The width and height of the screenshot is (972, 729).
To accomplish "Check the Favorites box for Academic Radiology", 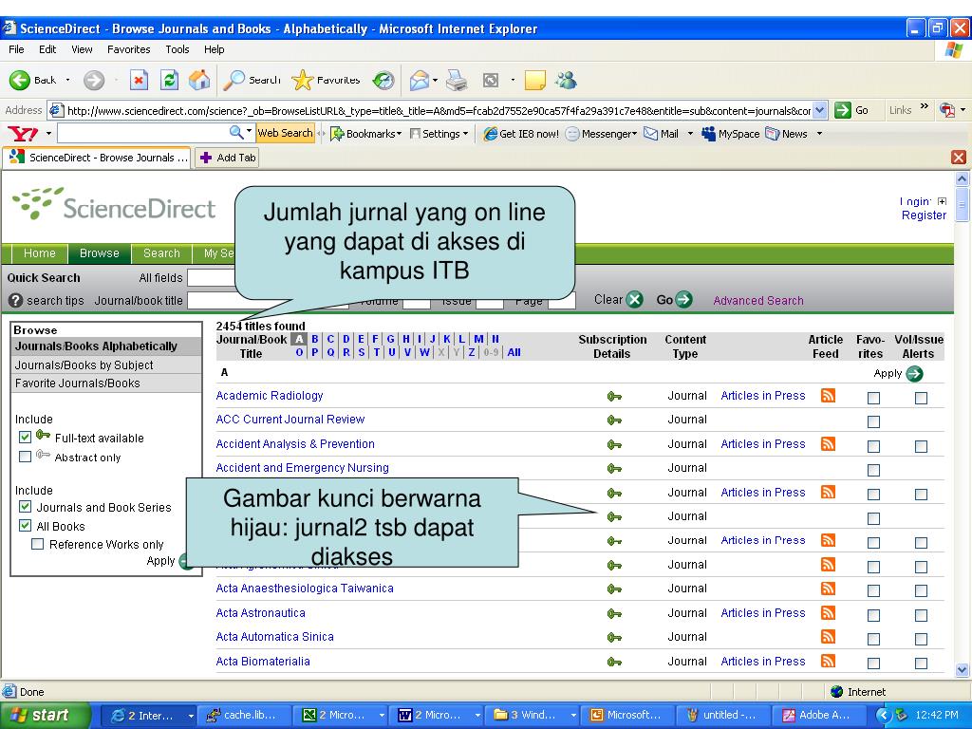I will click(873, 398).
